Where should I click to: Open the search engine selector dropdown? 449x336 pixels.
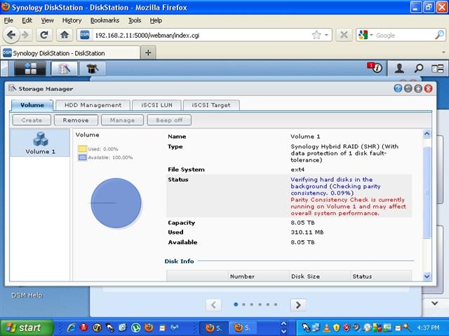click(371, 35)
